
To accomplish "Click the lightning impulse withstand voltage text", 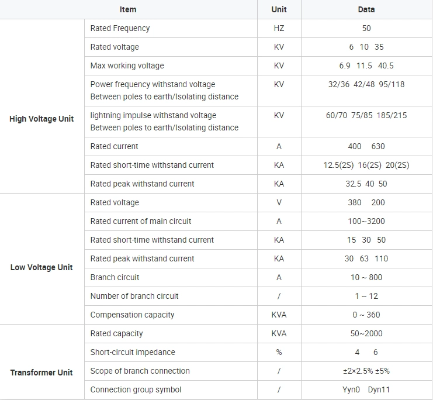I will 153,115.
